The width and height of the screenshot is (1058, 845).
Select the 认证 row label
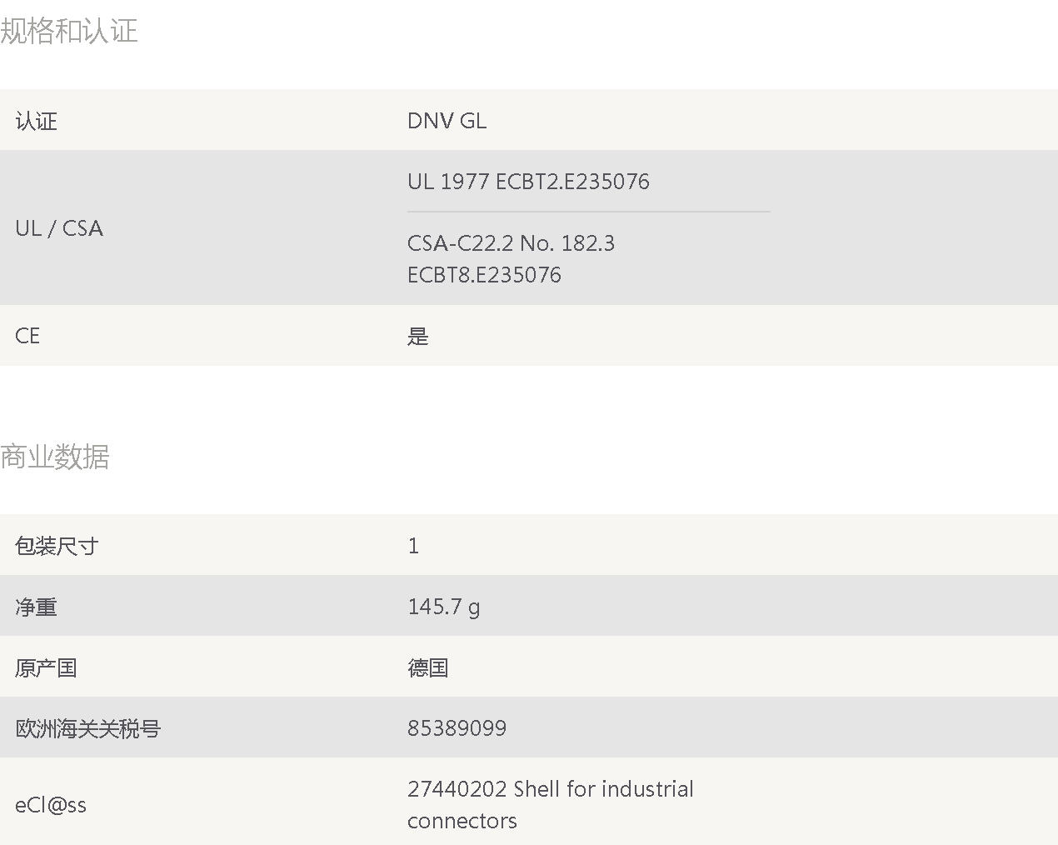(x=37, y=122)
